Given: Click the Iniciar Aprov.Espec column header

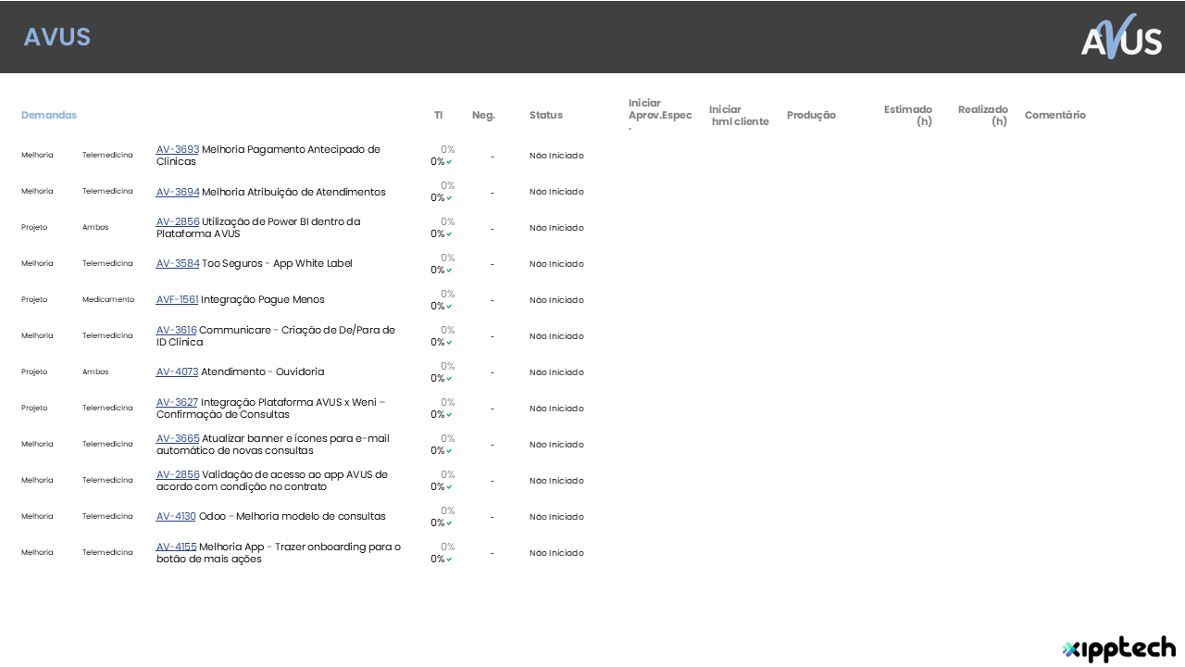Looking at the screenshot, I should click(660, 113).
